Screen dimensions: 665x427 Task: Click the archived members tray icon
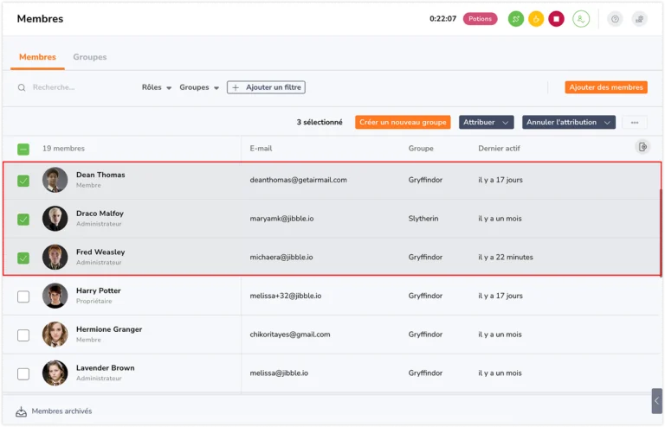point(21,411)
